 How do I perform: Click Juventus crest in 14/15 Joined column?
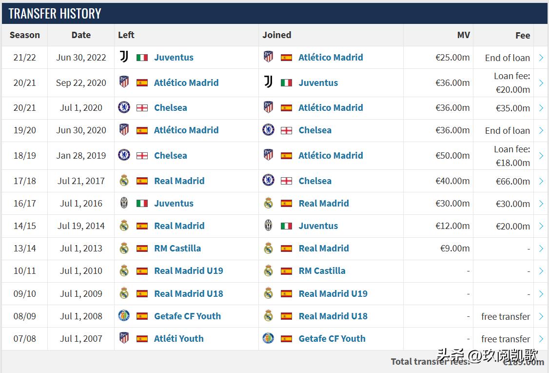point(268,226)
